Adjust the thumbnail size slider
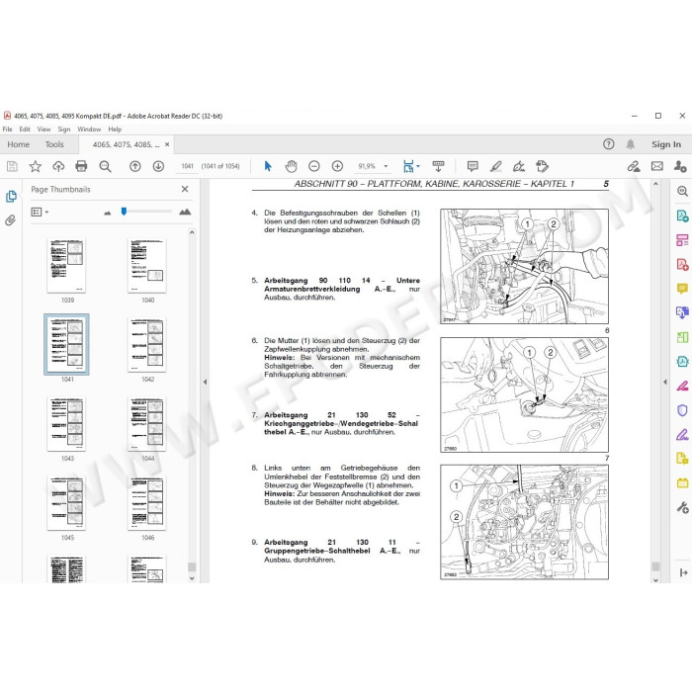The image size is (692, 692). 124,212
